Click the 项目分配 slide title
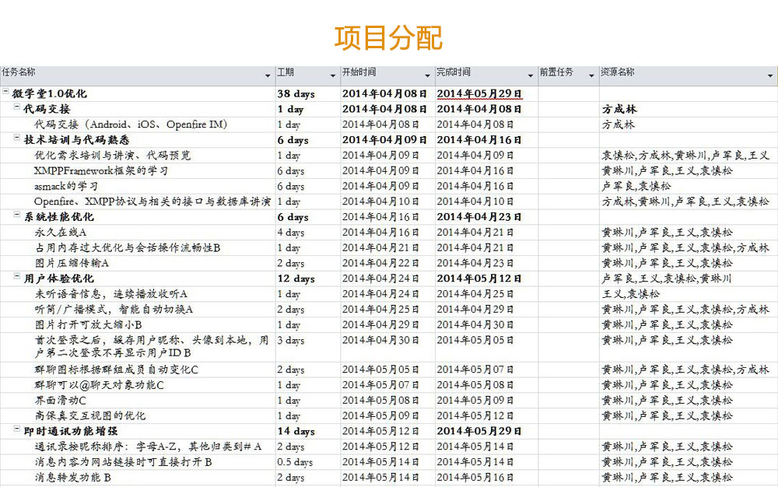Screen dimensions: 778x487 [388, 37]
